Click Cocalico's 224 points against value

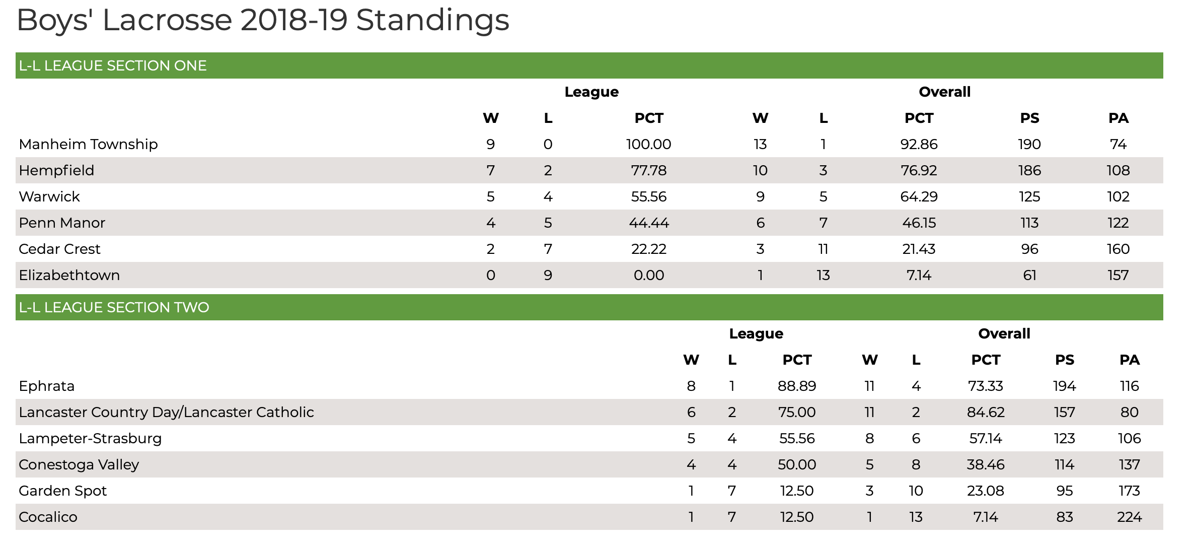[x=1129, y=517]
